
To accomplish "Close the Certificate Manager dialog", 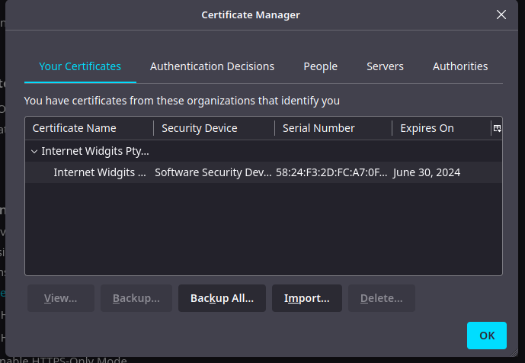I will click(501, 14).
